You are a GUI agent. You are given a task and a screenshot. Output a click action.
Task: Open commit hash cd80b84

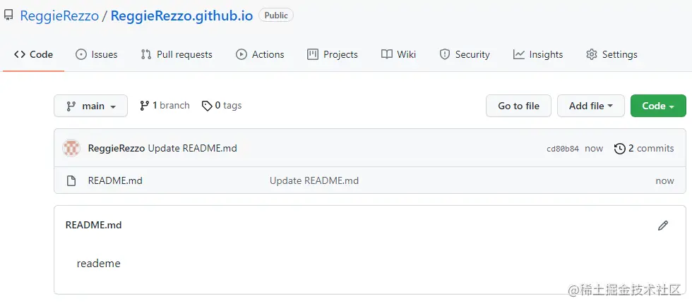pos(563,149)
